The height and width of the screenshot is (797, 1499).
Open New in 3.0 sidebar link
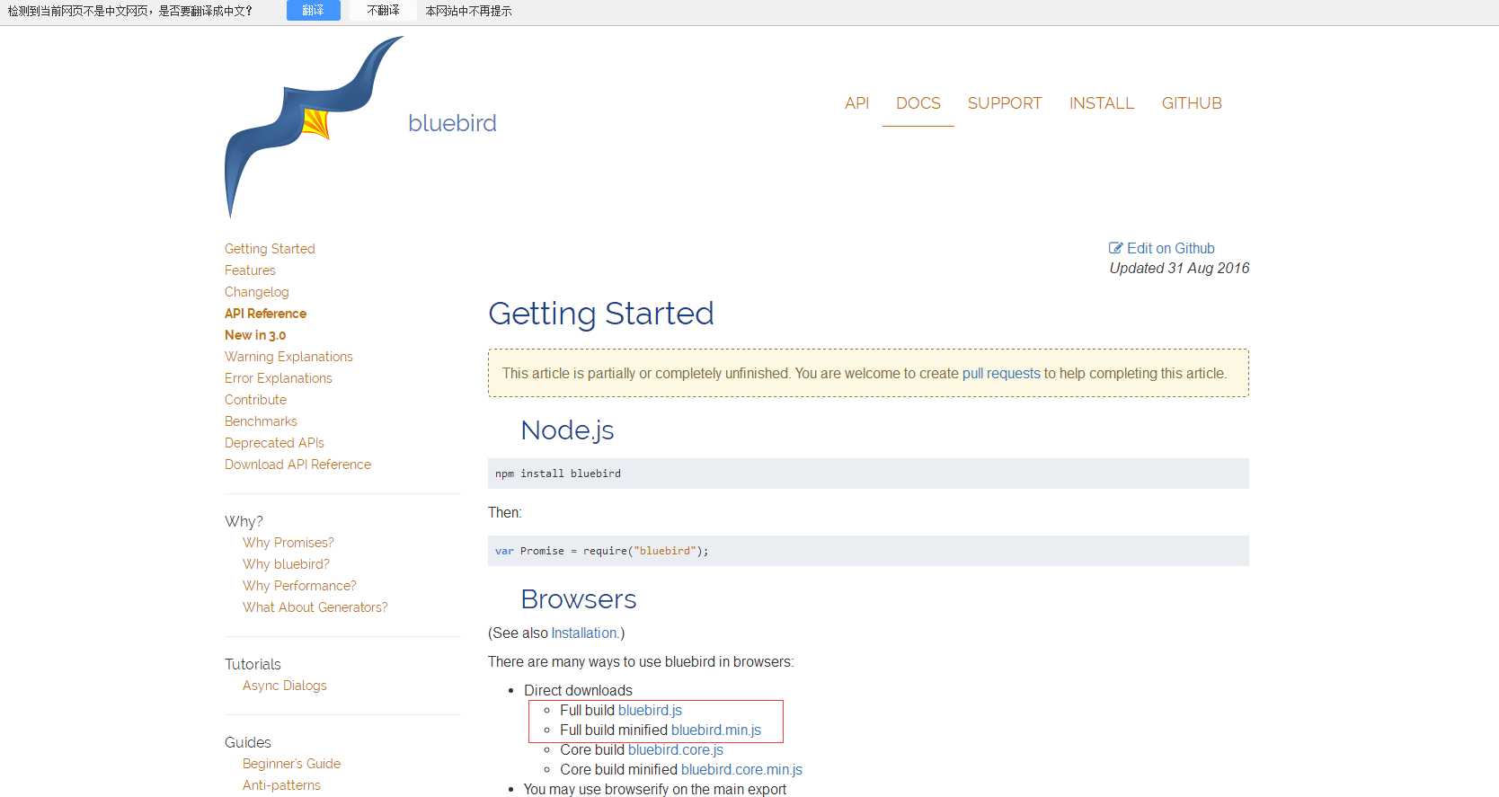click(255, 335)
